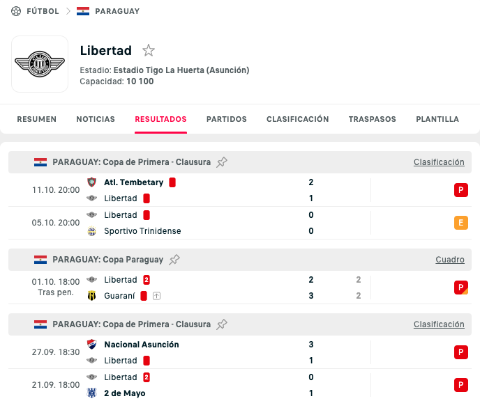
Task: Click the PARAGUAY breadcrumb link
Action: coord(117,11)
